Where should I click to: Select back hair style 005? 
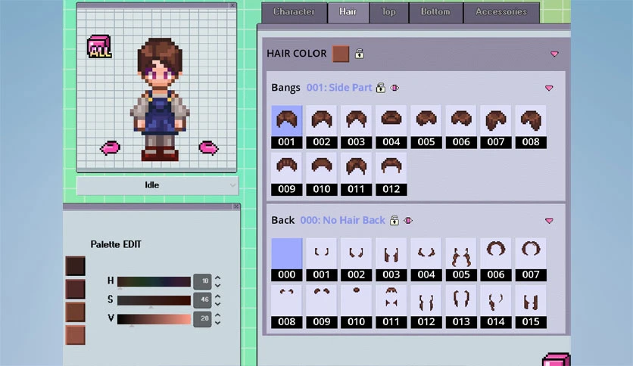[461, 259]
